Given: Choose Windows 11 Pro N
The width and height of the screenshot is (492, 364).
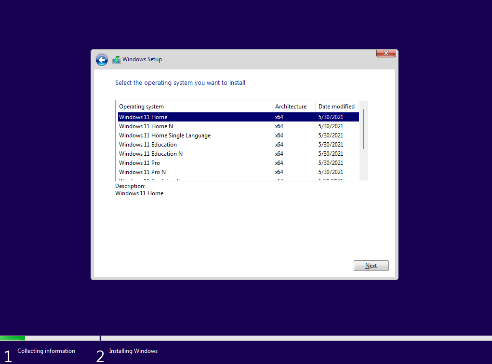Looking at the screenshot, I should [x=238, y=172].
